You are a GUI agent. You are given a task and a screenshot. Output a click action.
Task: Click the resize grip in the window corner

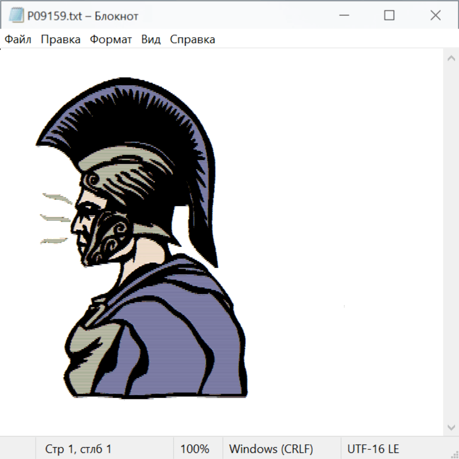(454, 454)
